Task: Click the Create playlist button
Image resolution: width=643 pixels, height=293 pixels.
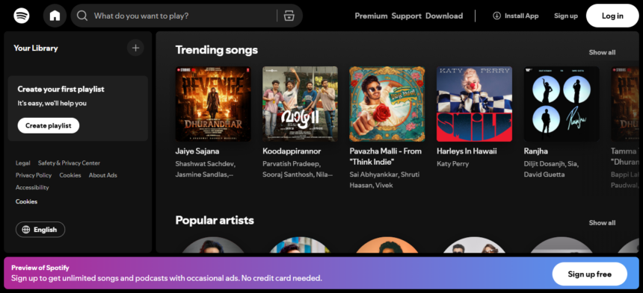Action: pos(49,125)
